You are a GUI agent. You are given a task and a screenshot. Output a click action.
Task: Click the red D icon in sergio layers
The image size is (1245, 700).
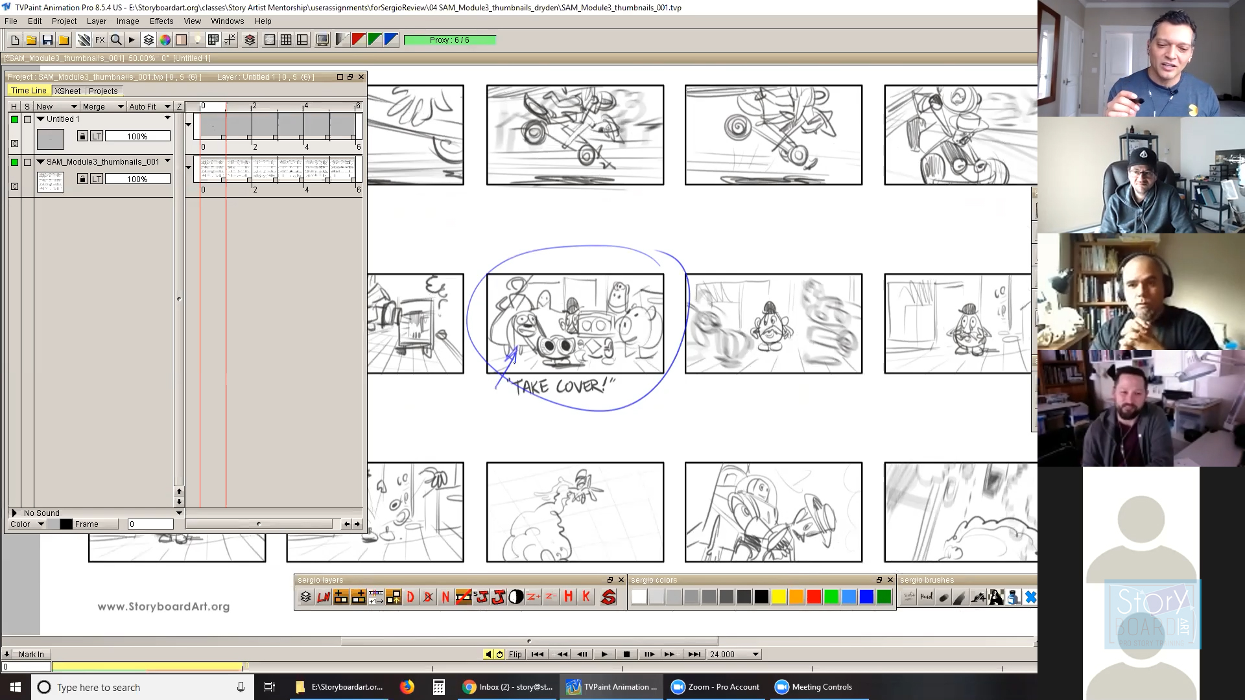click(410, 597)
